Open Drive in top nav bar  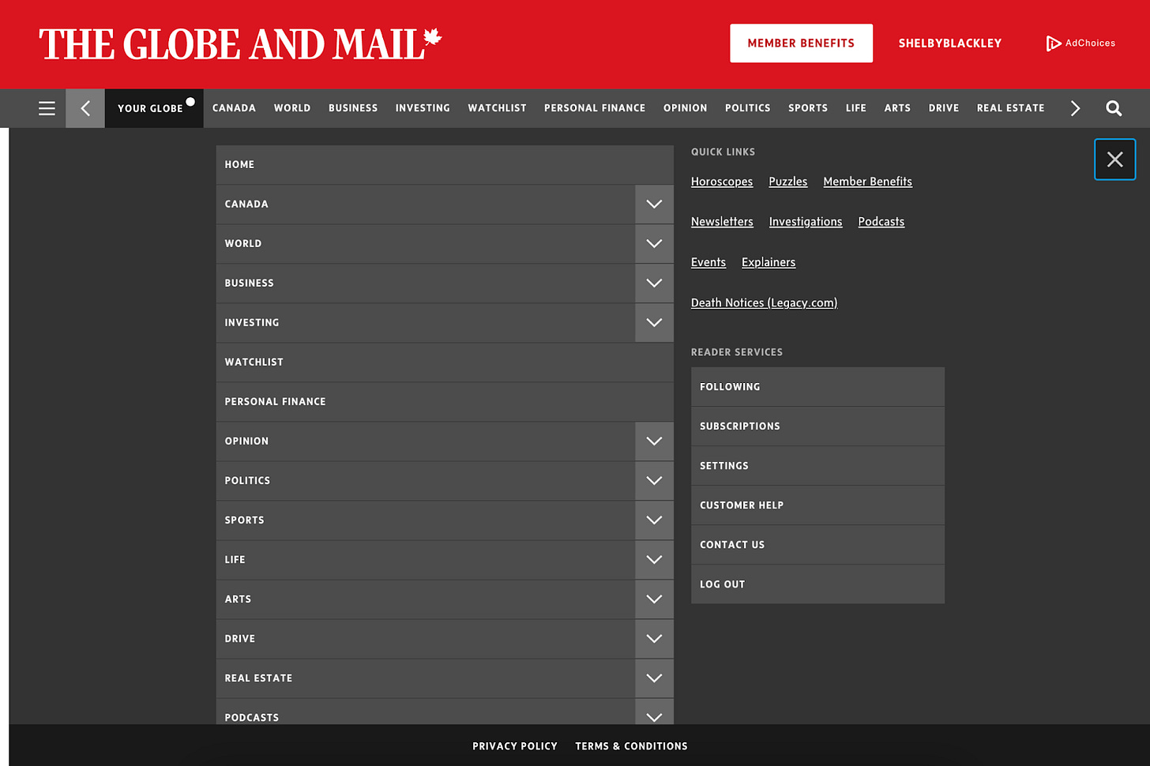pyautogui.click(x=944, y=108)
